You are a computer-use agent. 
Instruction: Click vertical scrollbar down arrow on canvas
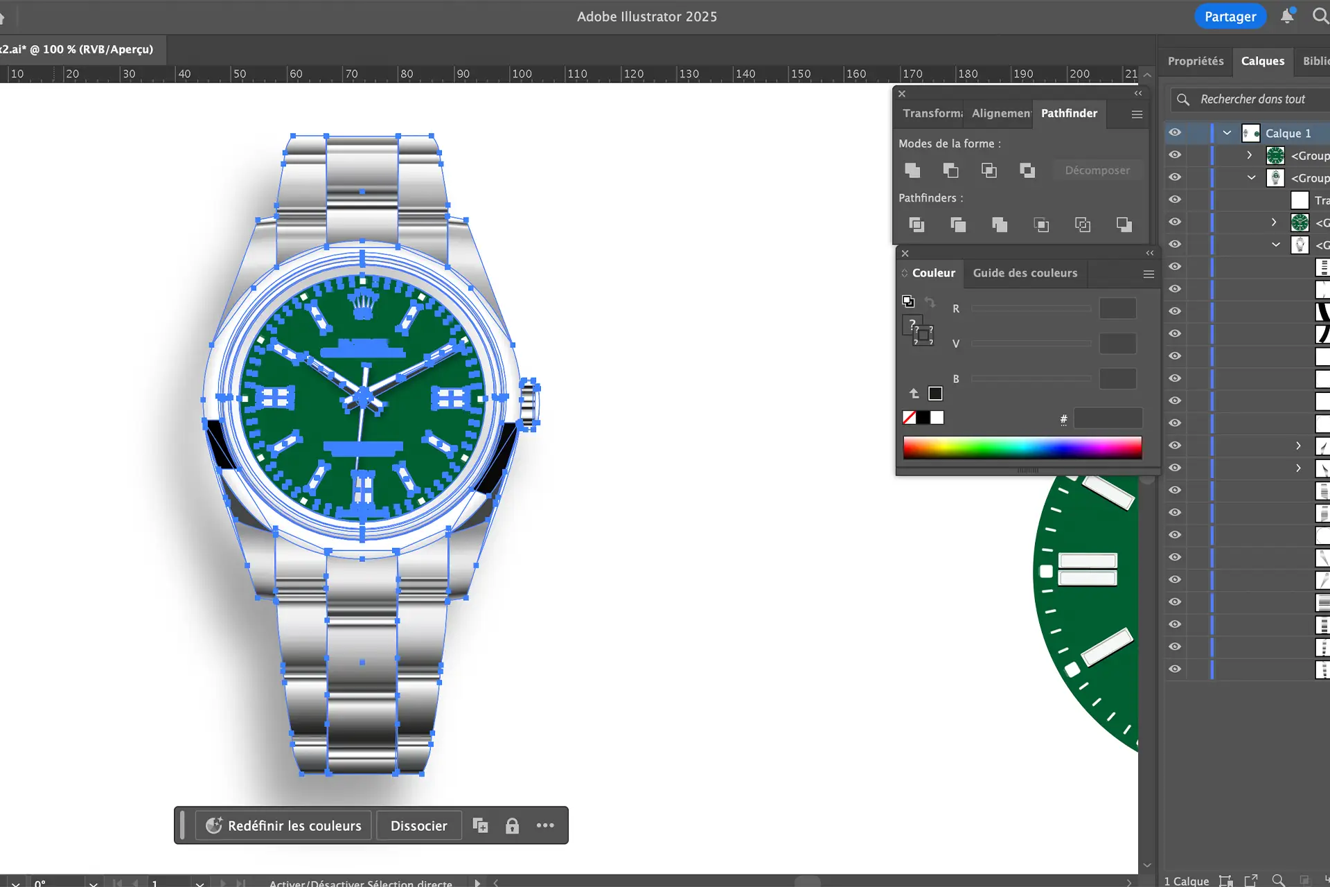1147,865
